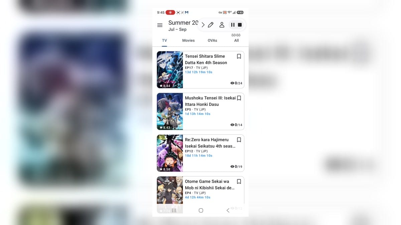Click the EP5 · TV (JP) label

[x=195, y=109]
